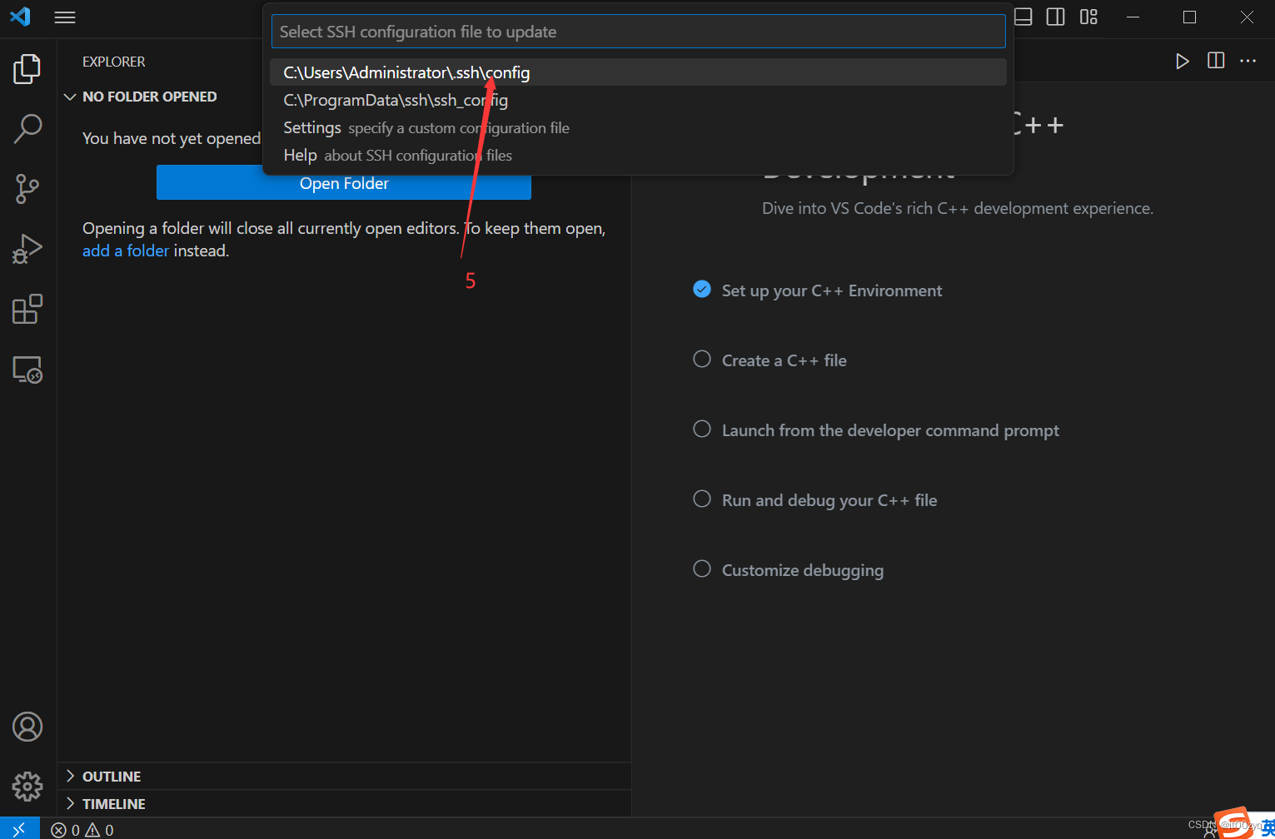Open the Remote Explorer view

tap(27, 369)
